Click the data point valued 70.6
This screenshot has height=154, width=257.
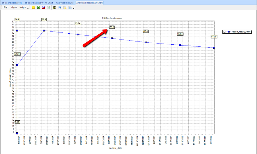coord(112,38)
